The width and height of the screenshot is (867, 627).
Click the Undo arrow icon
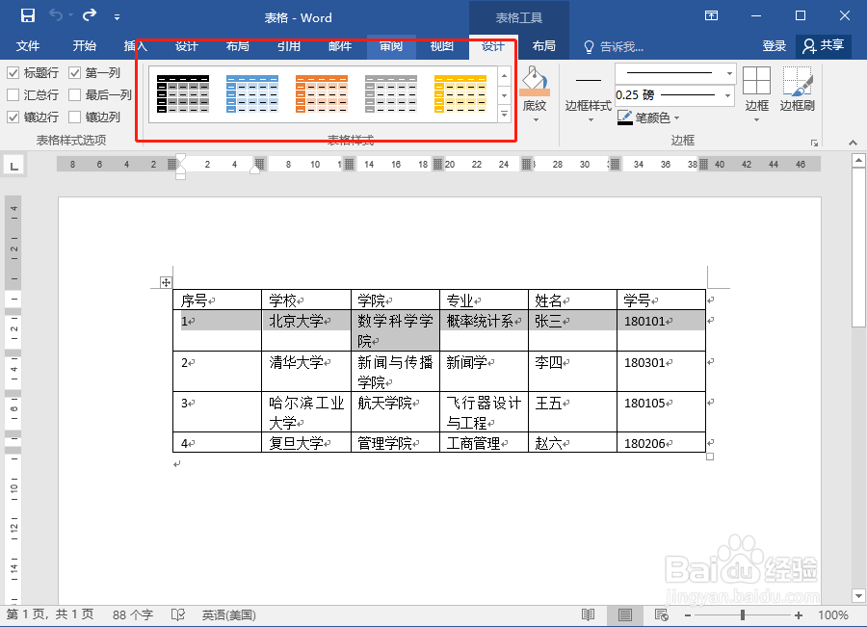pos(56,15)
